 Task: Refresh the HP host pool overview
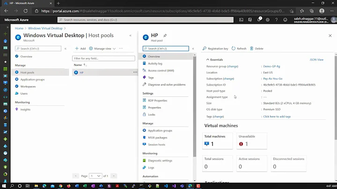coord(239,49)
